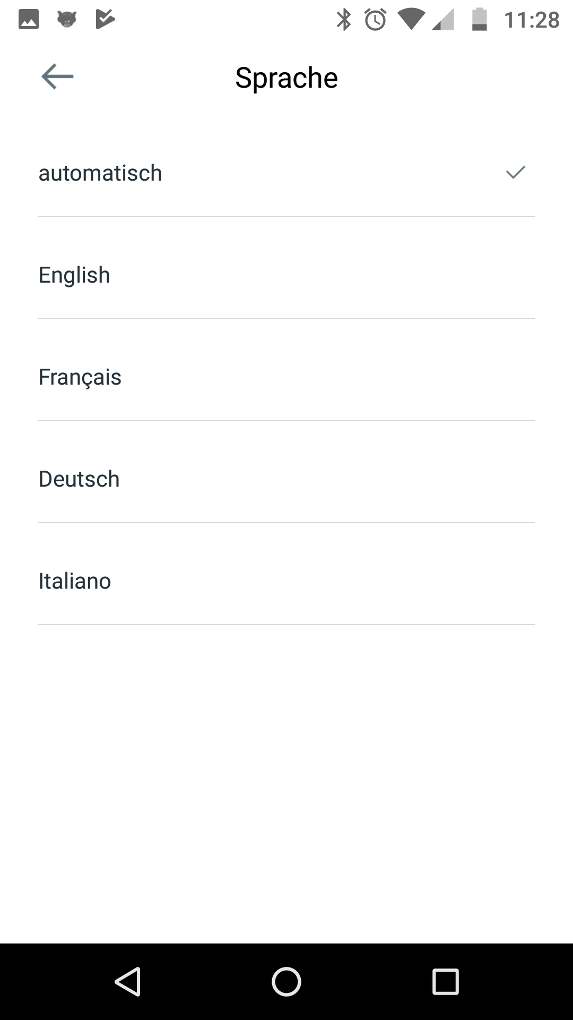Image resolution: width=573 pixels, height=1020 pixels.
Task: Tap the Bluetooth status icon
Action: [x=344, y=20]
